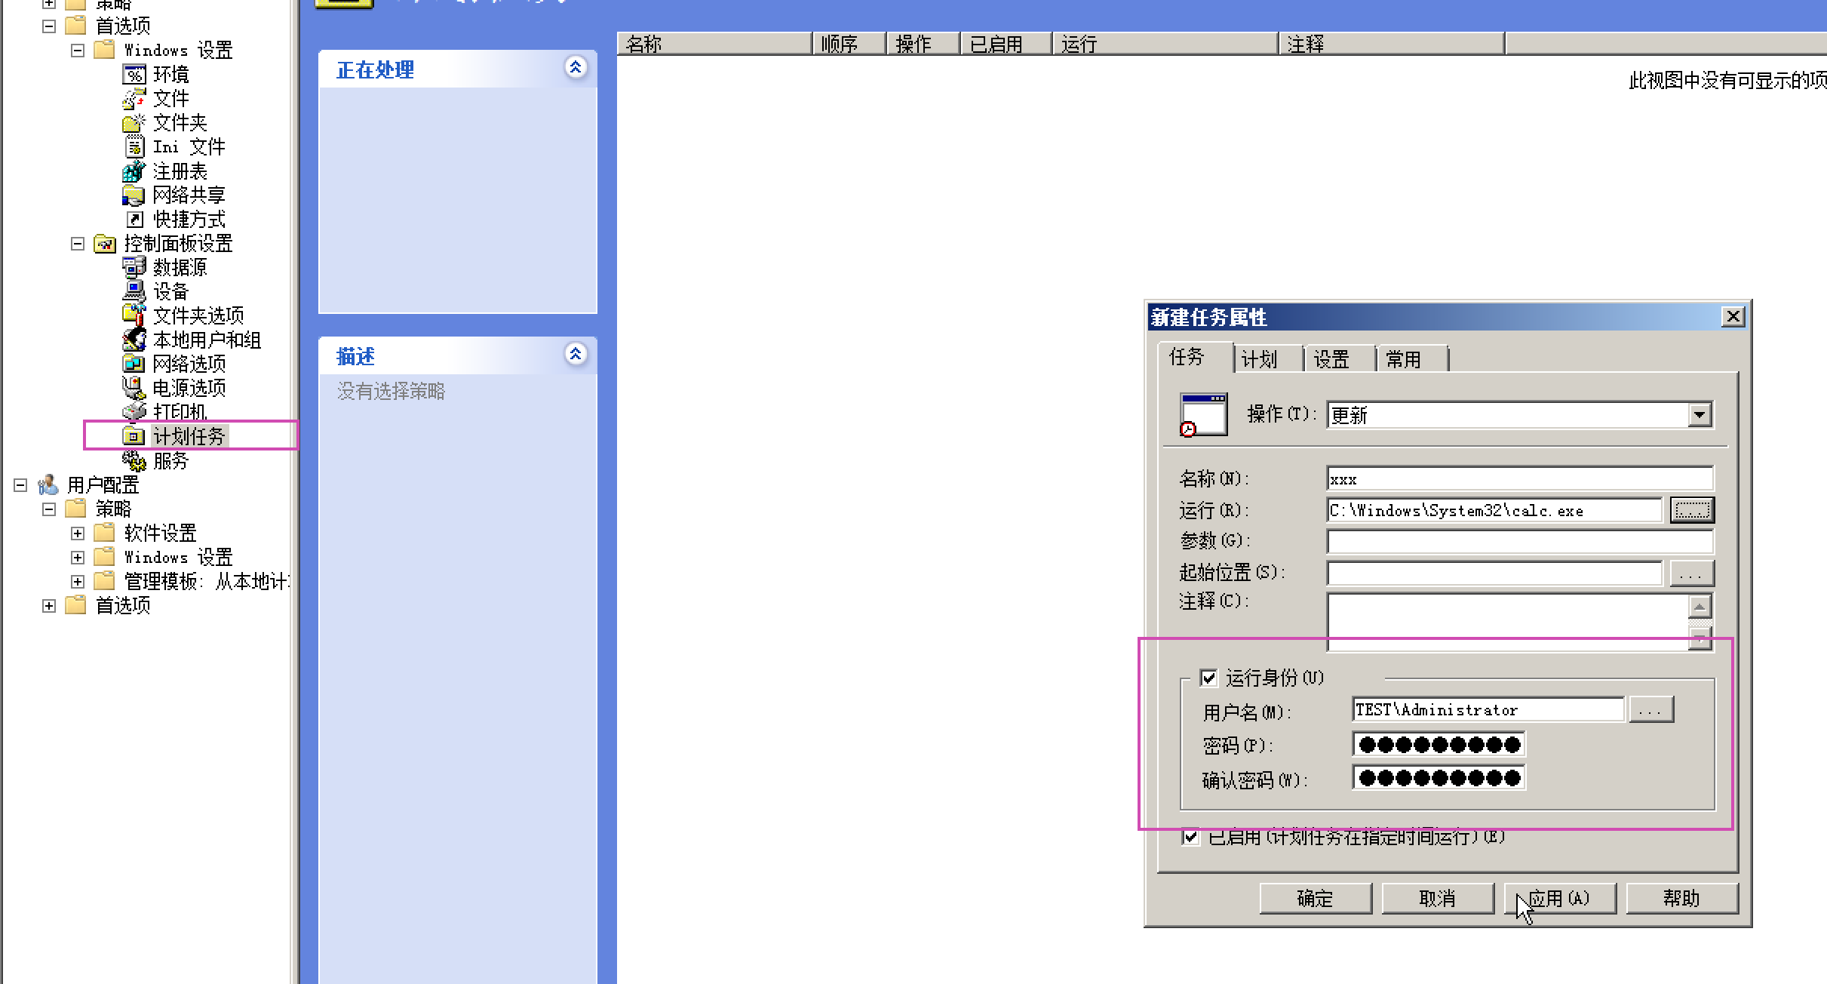Select the 打印机 preference icon
Image resolution: width=1827 pixels, height=984 pixels.
click(180, 412)
